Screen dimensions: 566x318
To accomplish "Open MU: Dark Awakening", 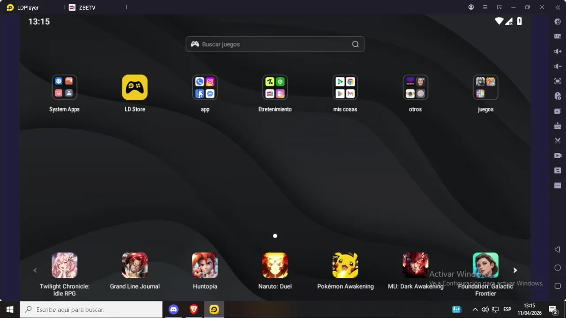I will pos(415,265).
